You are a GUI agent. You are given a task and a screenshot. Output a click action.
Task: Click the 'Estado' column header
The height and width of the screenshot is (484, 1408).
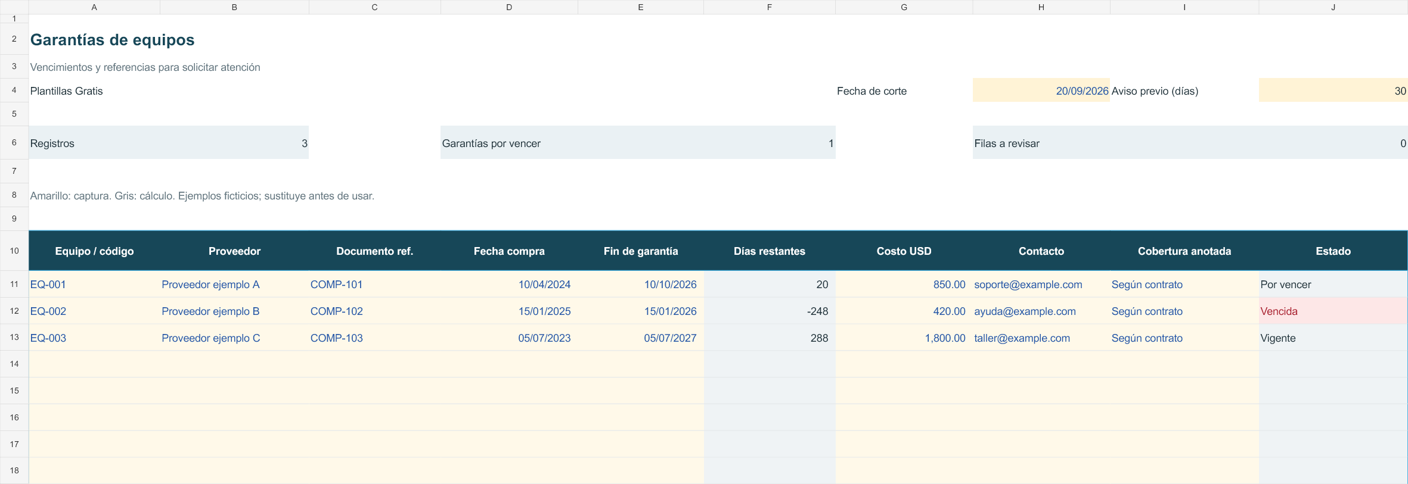tap(1333, 251)
